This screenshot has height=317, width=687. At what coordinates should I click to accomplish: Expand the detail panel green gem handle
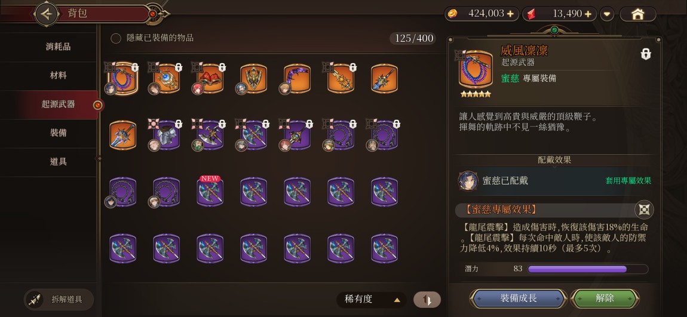pyautogui.click(x=554, y=30)
